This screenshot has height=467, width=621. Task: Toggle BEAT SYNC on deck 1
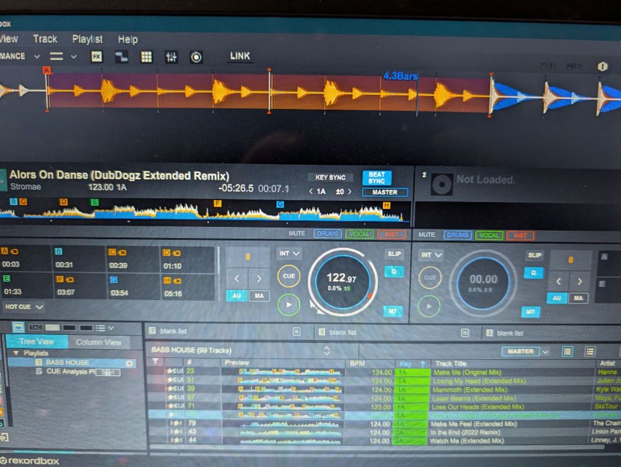[377, 178]
